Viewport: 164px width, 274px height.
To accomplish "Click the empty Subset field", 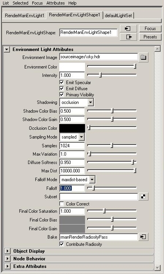I will (99, 197).
